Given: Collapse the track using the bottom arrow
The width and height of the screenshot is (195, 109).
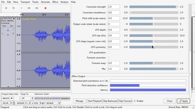Looking at the screenshot, I should [x=8, y=86].
